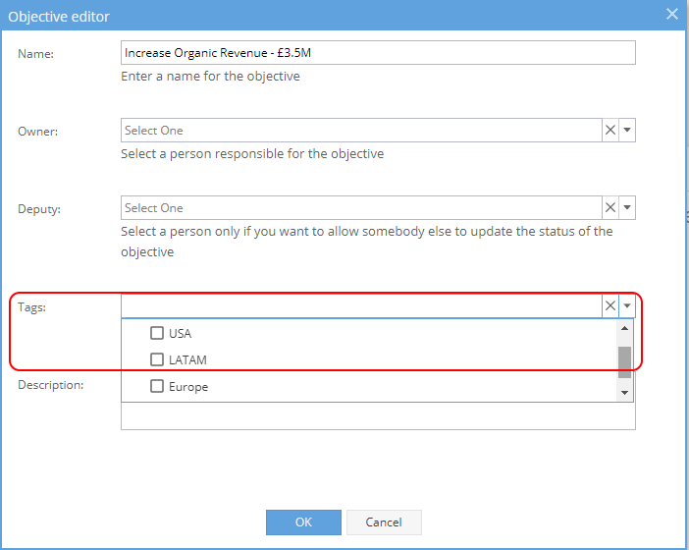The image size is (689, 550).
Task: Click the 'Owner:' label
Action: 38,132
